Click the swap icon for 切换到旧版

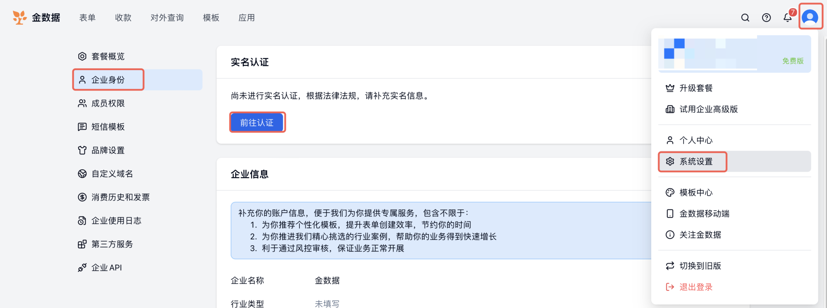[670, 266]
